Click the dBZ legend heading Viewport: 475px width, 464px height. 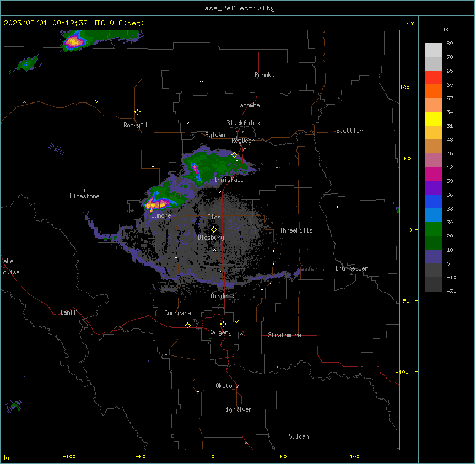(446, 29)
